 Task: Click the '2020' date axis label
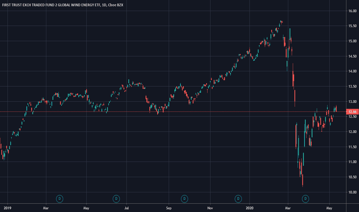(250, 208)
